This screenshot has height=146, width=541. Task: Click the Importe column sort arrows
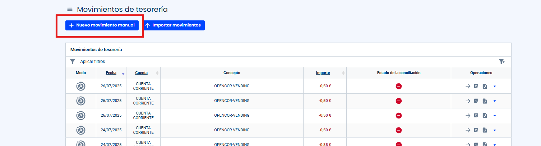343,73
